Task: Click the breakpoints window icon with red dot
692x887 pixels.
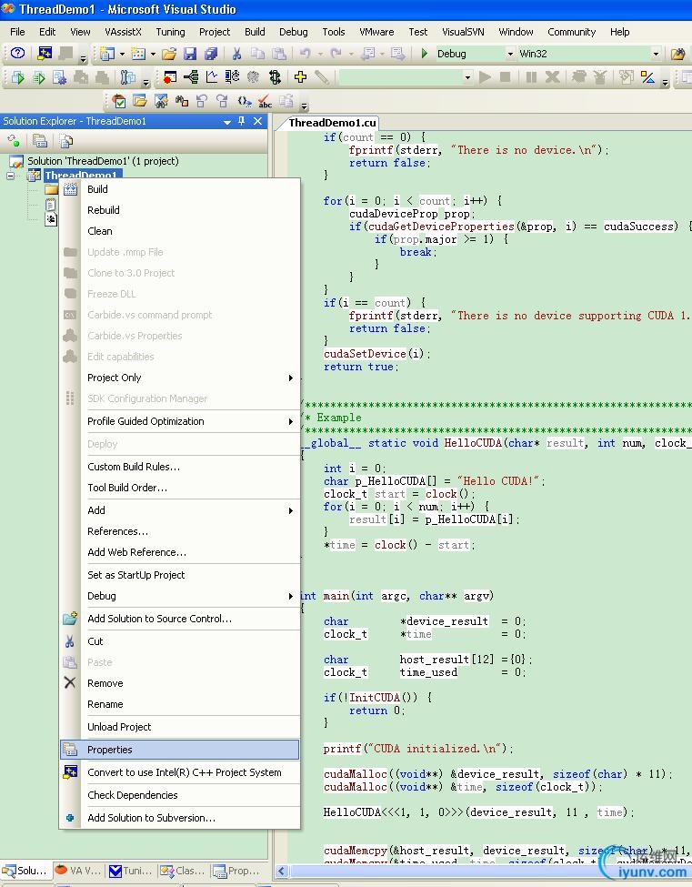Action: click(170, 77)
